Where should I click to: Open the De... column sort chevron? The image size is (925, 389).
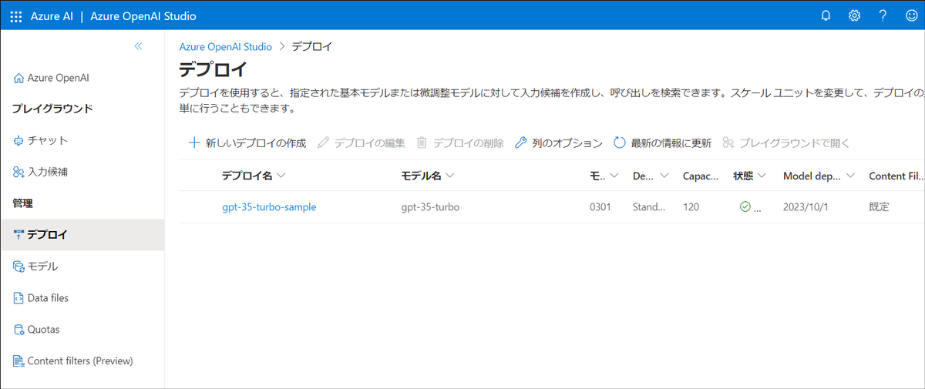[664, 176]
